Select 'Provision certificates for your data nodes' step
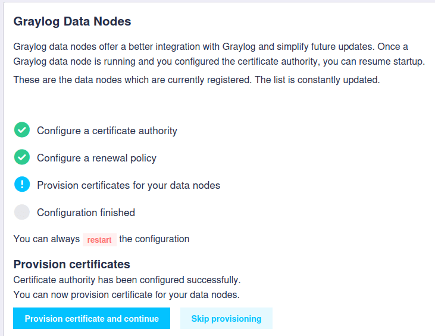 (129, 185)
